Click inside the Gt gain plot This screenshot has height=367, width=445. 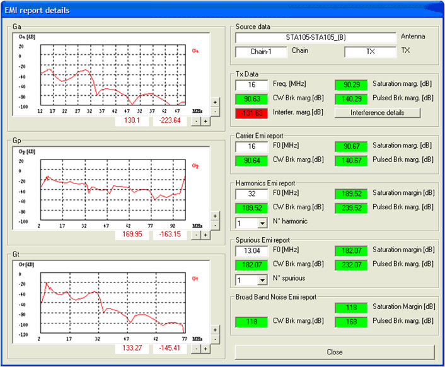pyautogui.click(x=113, y=303)
